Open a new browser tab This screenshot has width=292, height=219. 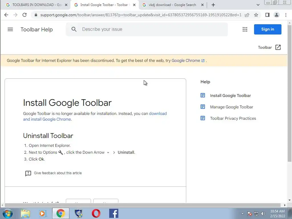(x=213, y=5)
